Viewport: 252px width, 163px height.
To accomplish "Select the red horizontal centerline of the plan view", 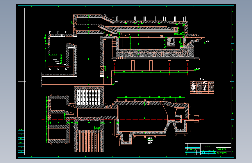I will point(123,119).
